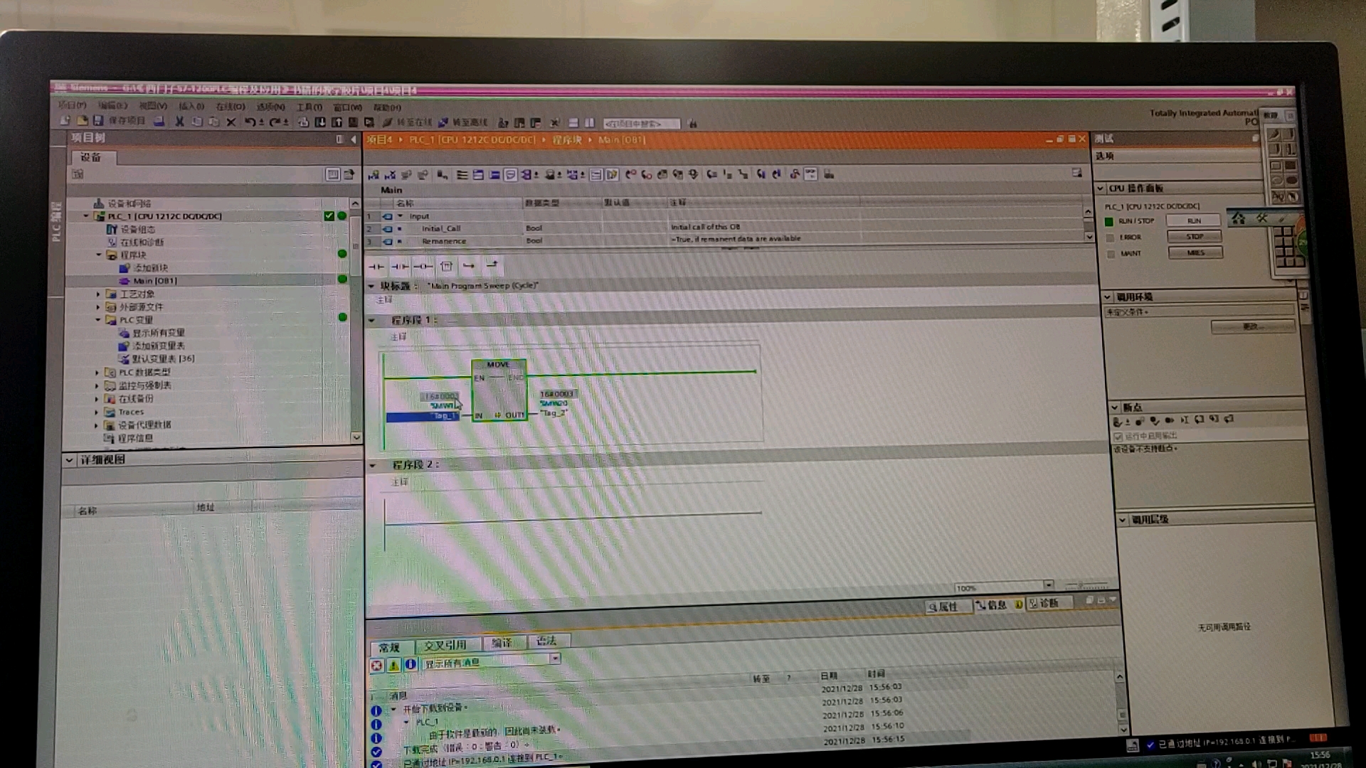
Task: Click the project search input field
Action: pyautogui.click(x=640, y=123)
